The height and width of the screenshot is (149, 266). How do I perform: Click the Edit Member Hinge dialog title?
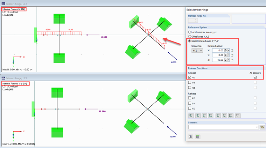[x=197, y=10]
